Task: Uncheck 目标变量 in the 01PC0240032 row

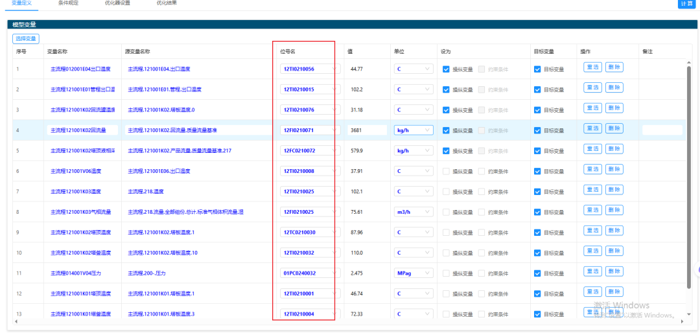Action: pyautogui.click(x=537, y=273)
